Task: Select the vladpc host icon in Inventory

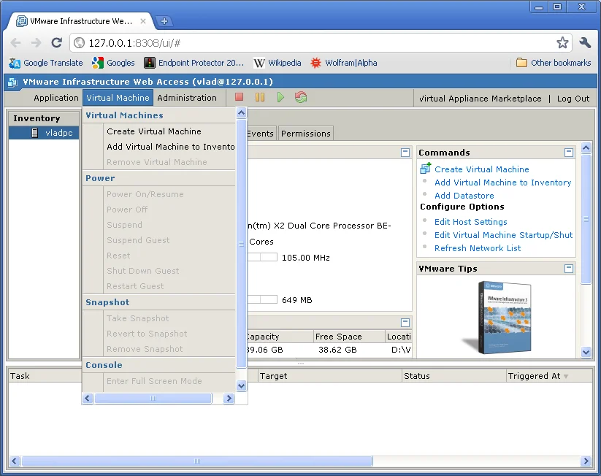Action: [x=35, y=133]
